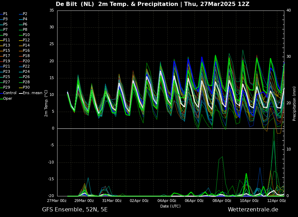Click the P20 legend entry
298x217 pixels.
coord(26,61)
